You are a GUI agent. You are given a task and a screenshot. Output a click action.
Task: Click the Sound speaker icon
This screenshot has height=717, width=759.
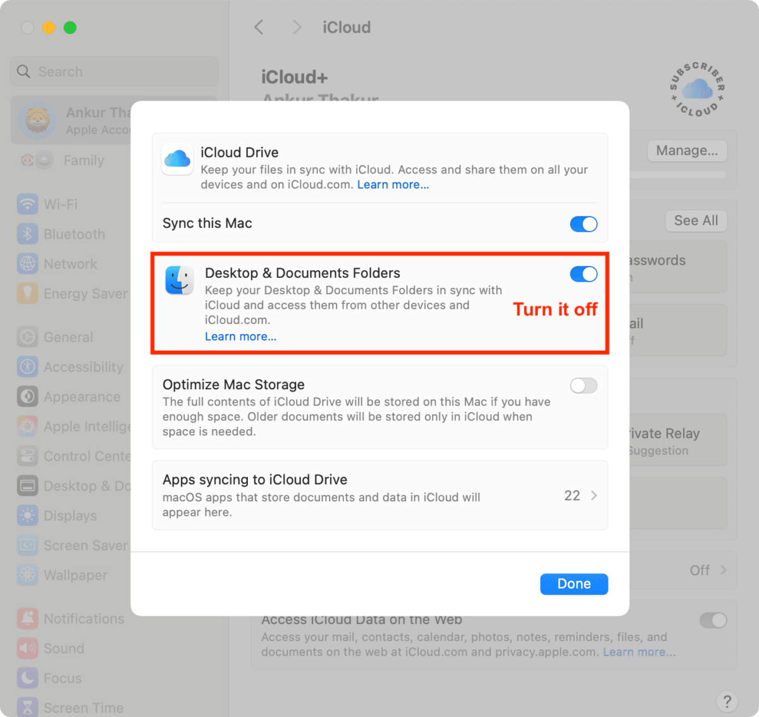click(x=28, y=649)
